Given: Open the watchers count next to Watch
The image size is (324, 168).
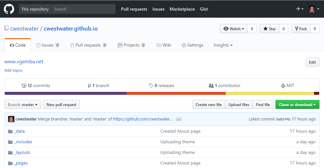Looking at the screenshot, I should [252, 29].
